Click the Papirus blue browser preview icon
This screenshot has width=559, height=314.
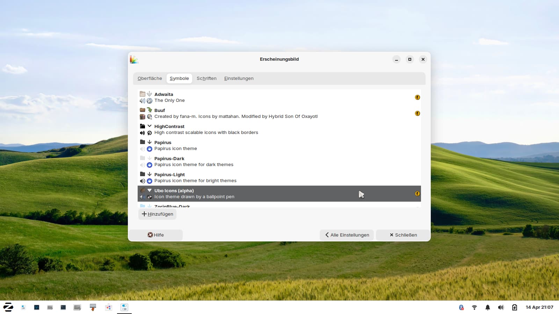(x=150, y=149)
